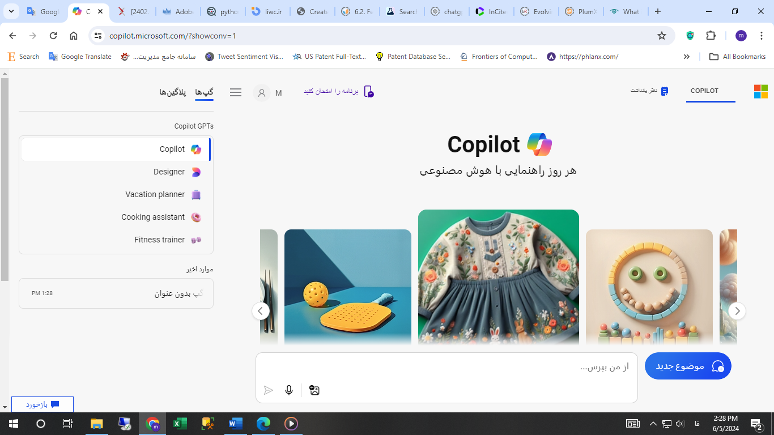Click the microphone icon in chat box
Image resolution: width=774 pixels, height=435 pixels.
click(289, 390)
